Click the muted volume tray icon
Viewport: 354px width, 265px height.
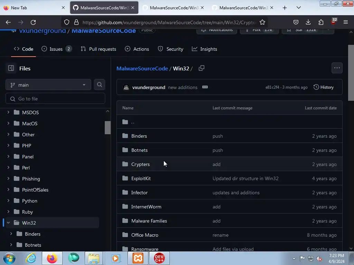319,259
